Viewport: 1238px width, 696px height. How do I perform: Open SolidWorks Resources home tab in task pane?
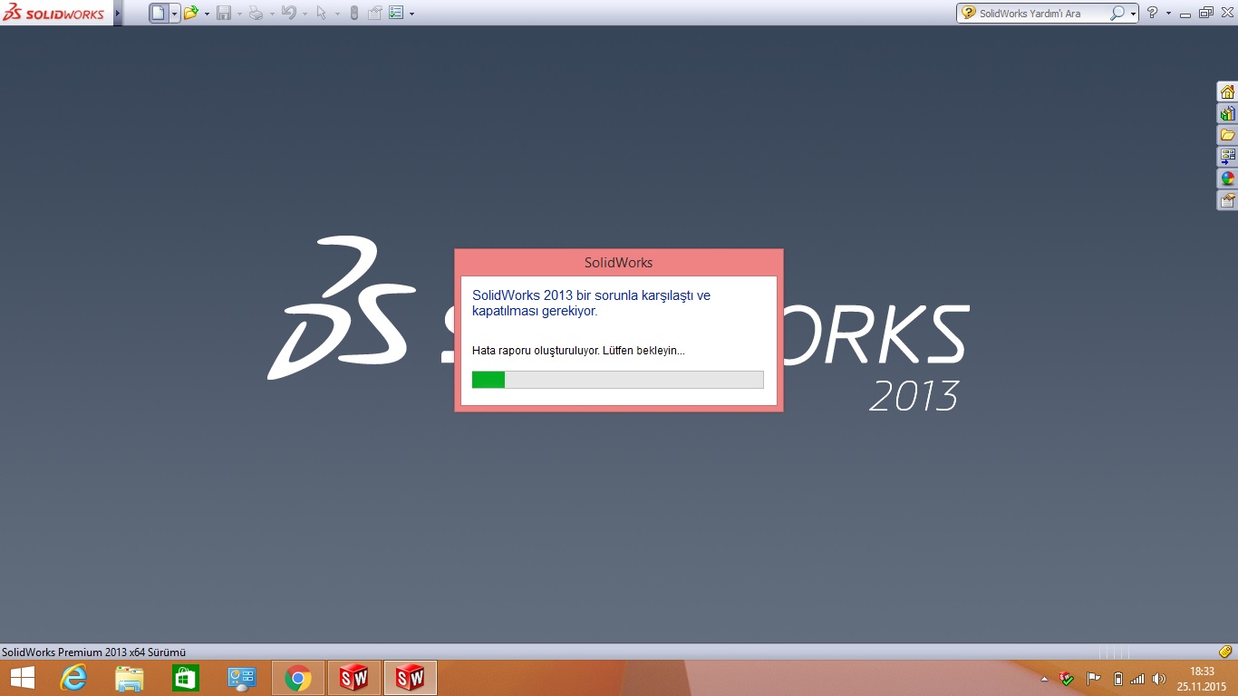pos(1227,92)
